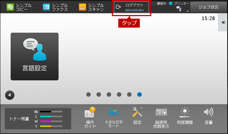
Task: Open the 操作ガイド operation guide
Action: pyautogui.click(x=90, y=118)
